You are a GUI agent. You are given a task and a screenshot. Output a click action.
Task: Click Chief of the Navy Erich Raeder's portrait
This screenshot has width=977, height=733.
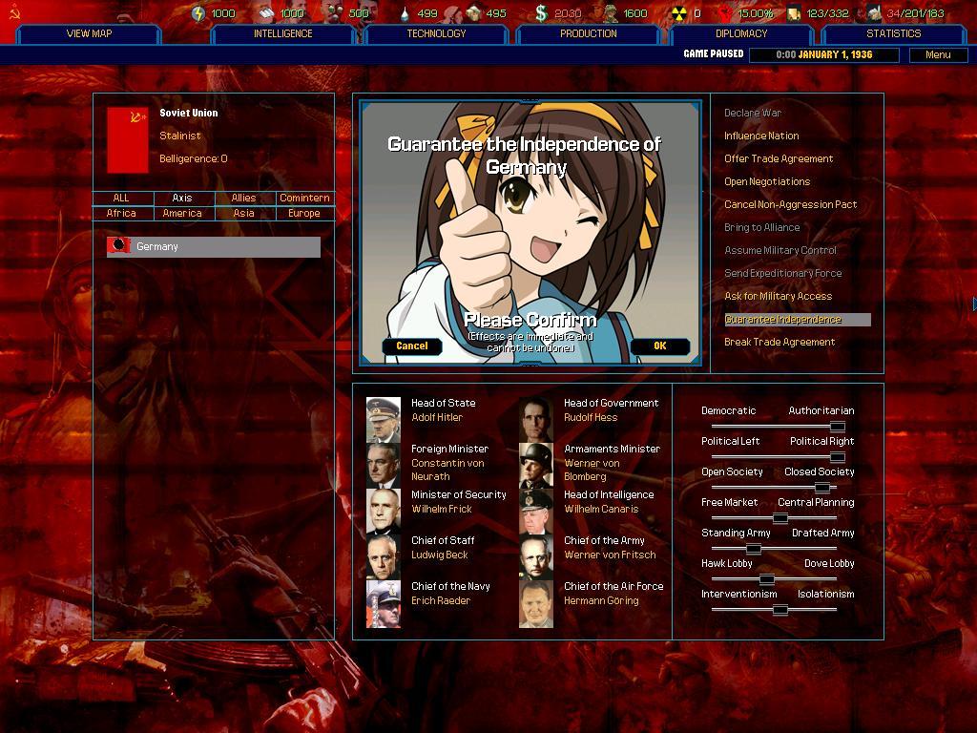(x=384, y=603)
